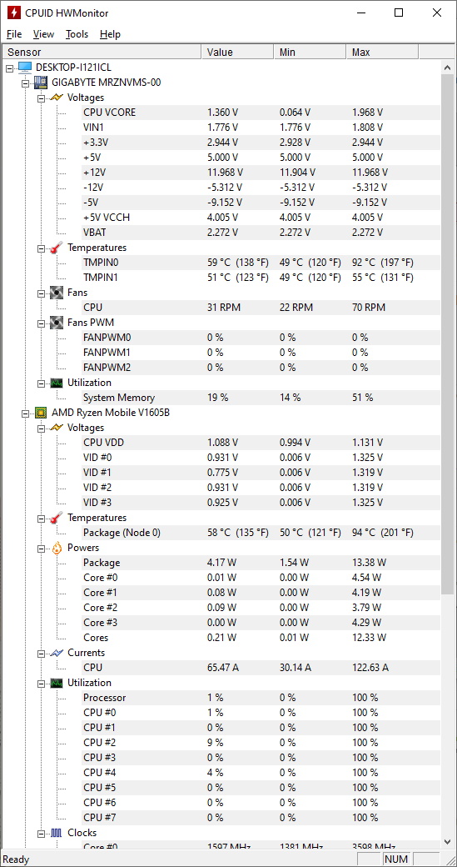Image resolution: width=457 pixels, height=867 pixels.
Task: Click the thermometer icon beside motherboard Temperatures
Action: (x=57, y=248)
